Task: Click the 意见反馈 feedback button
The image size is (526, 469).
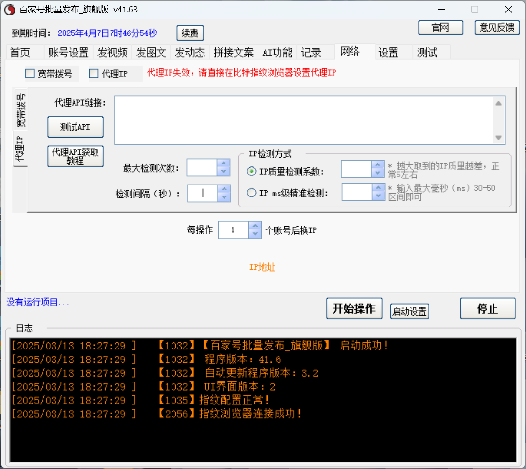Action: point(497,28)
